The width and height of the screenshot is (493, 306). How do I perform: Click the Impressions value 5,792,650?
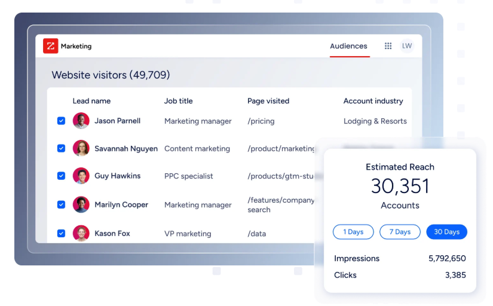447,259
